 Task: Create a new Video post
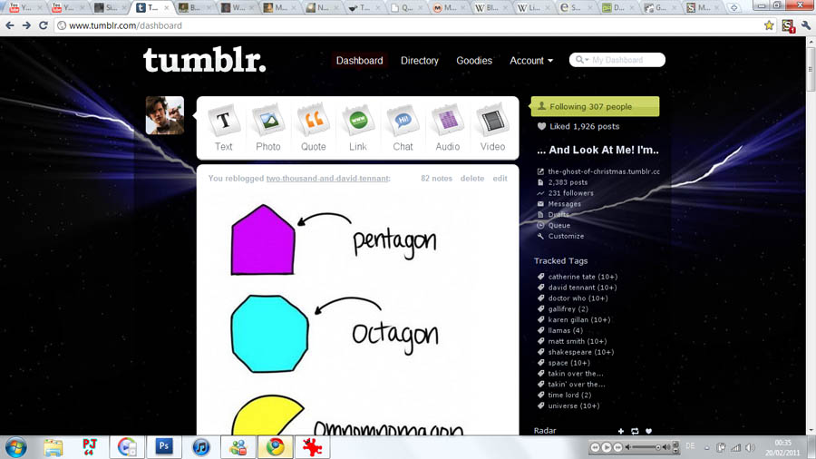pos(492,128)
